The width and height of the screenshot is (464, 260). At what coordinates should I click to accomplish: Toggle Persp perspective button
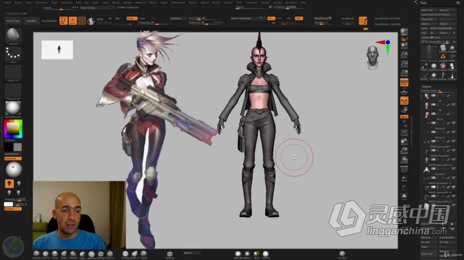coord(404,82)
